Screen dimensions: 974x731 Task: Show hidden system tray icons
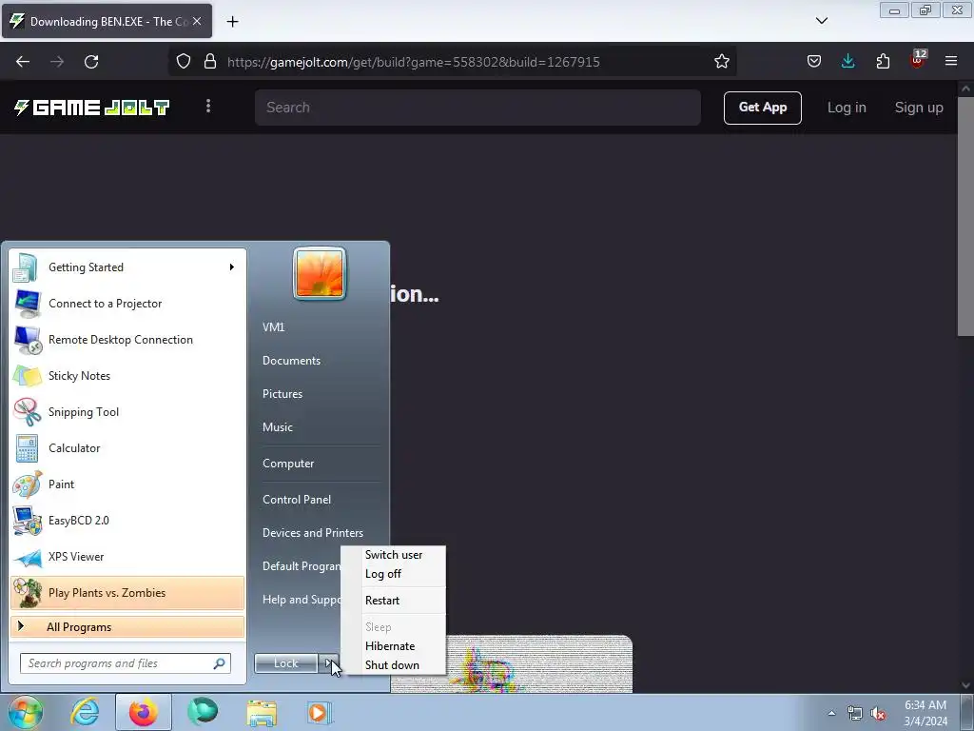click(x=831, y=713)
